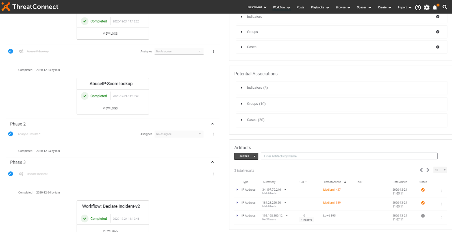Open Assignee dropdown for Abuse IP Lookup

pyautogui.click(x=179, y=51)
